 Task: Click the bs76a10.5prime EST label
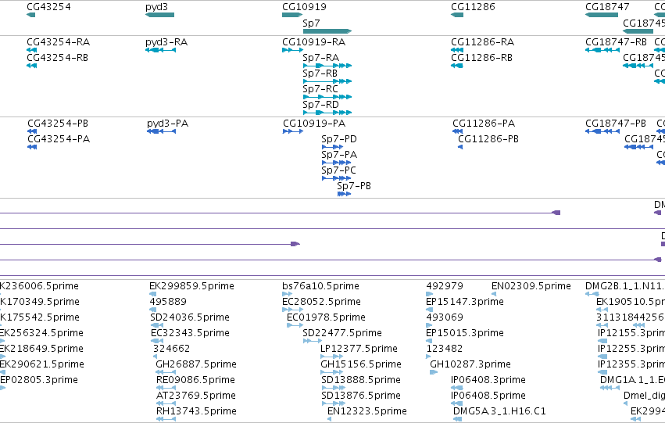pos(320,286)
